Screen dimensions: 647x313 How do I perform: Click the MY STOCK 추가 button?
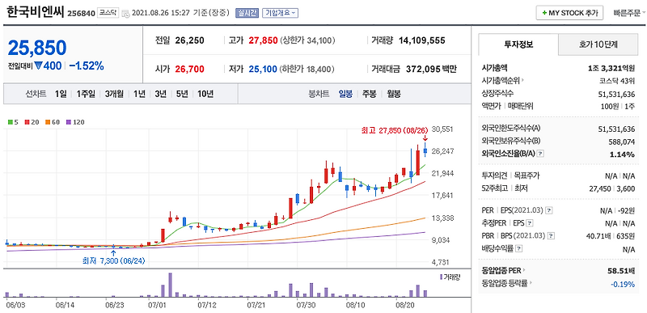(570, 13)
